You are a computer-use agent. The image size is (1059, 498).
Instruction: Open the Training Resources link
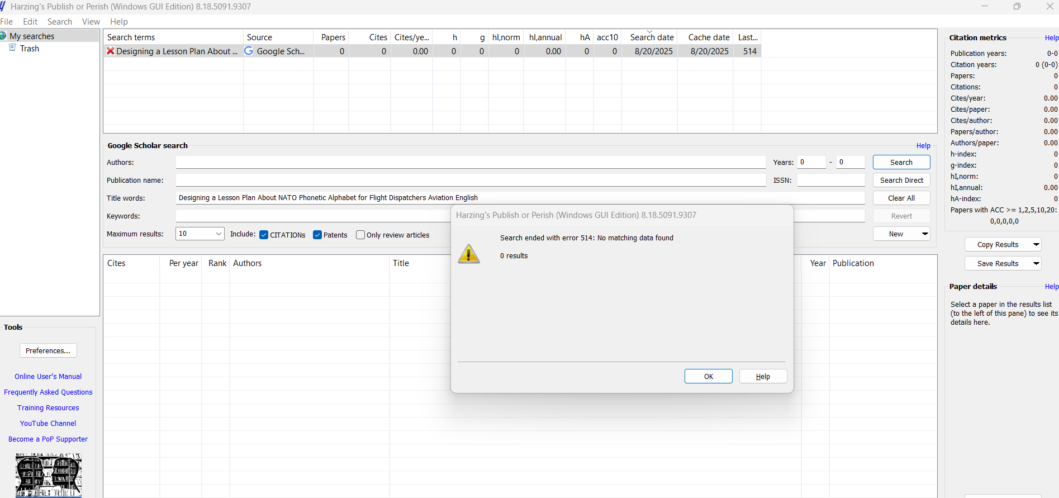tap(48, 408)
